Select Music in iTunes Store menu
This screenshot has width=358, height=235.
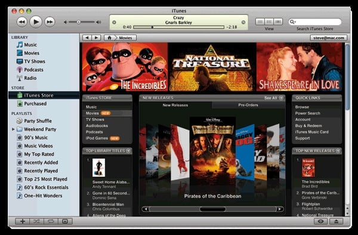coord(91,107)
